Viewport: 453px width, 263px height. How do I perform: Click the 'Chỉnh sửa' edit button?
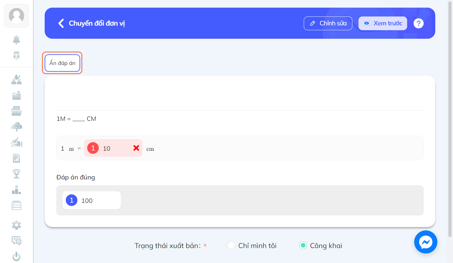click(328, 23)
